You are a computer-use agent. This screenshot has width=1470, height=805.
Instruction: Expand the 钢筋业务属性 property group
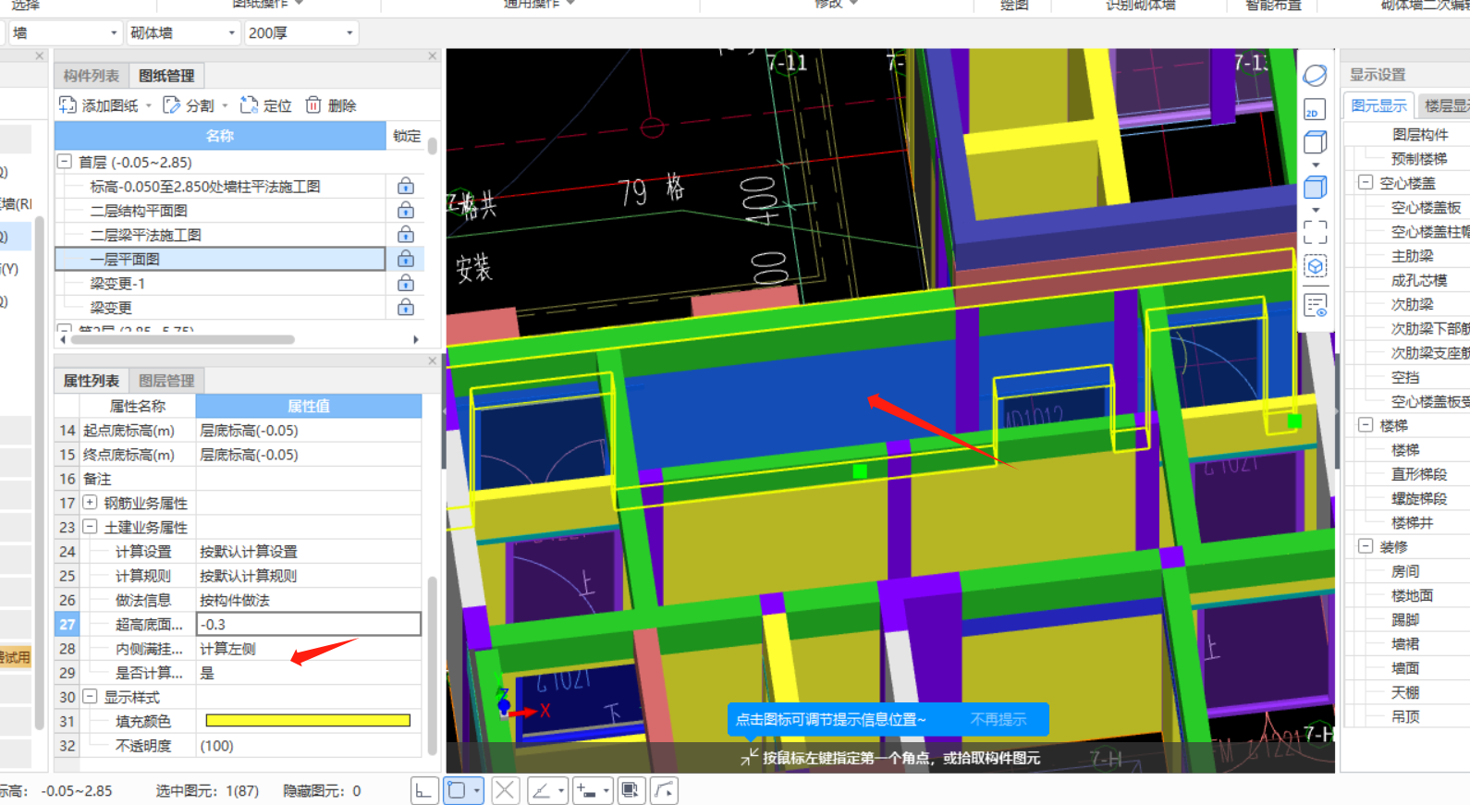click(90, 503)
